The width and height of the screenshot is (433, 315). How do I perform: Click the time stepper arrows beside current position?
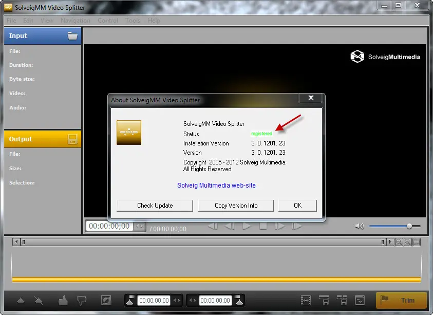pos(140,226)
